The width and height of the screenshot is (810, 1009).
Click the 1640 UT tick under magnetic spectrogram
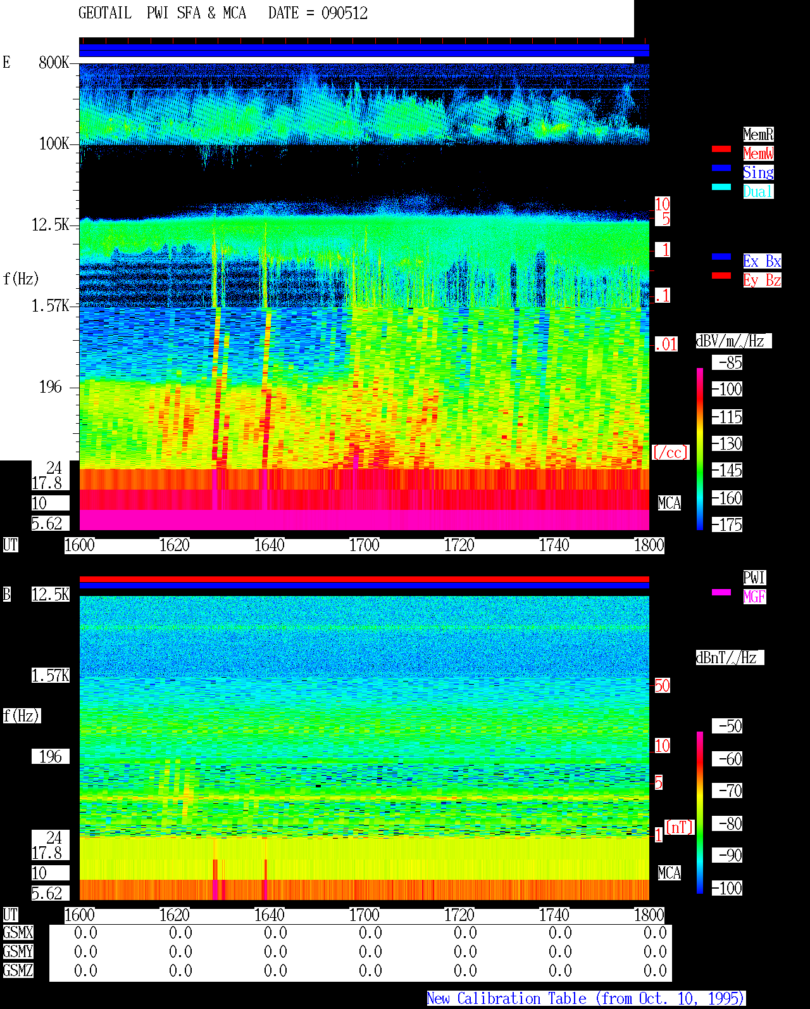click(269, 915)
